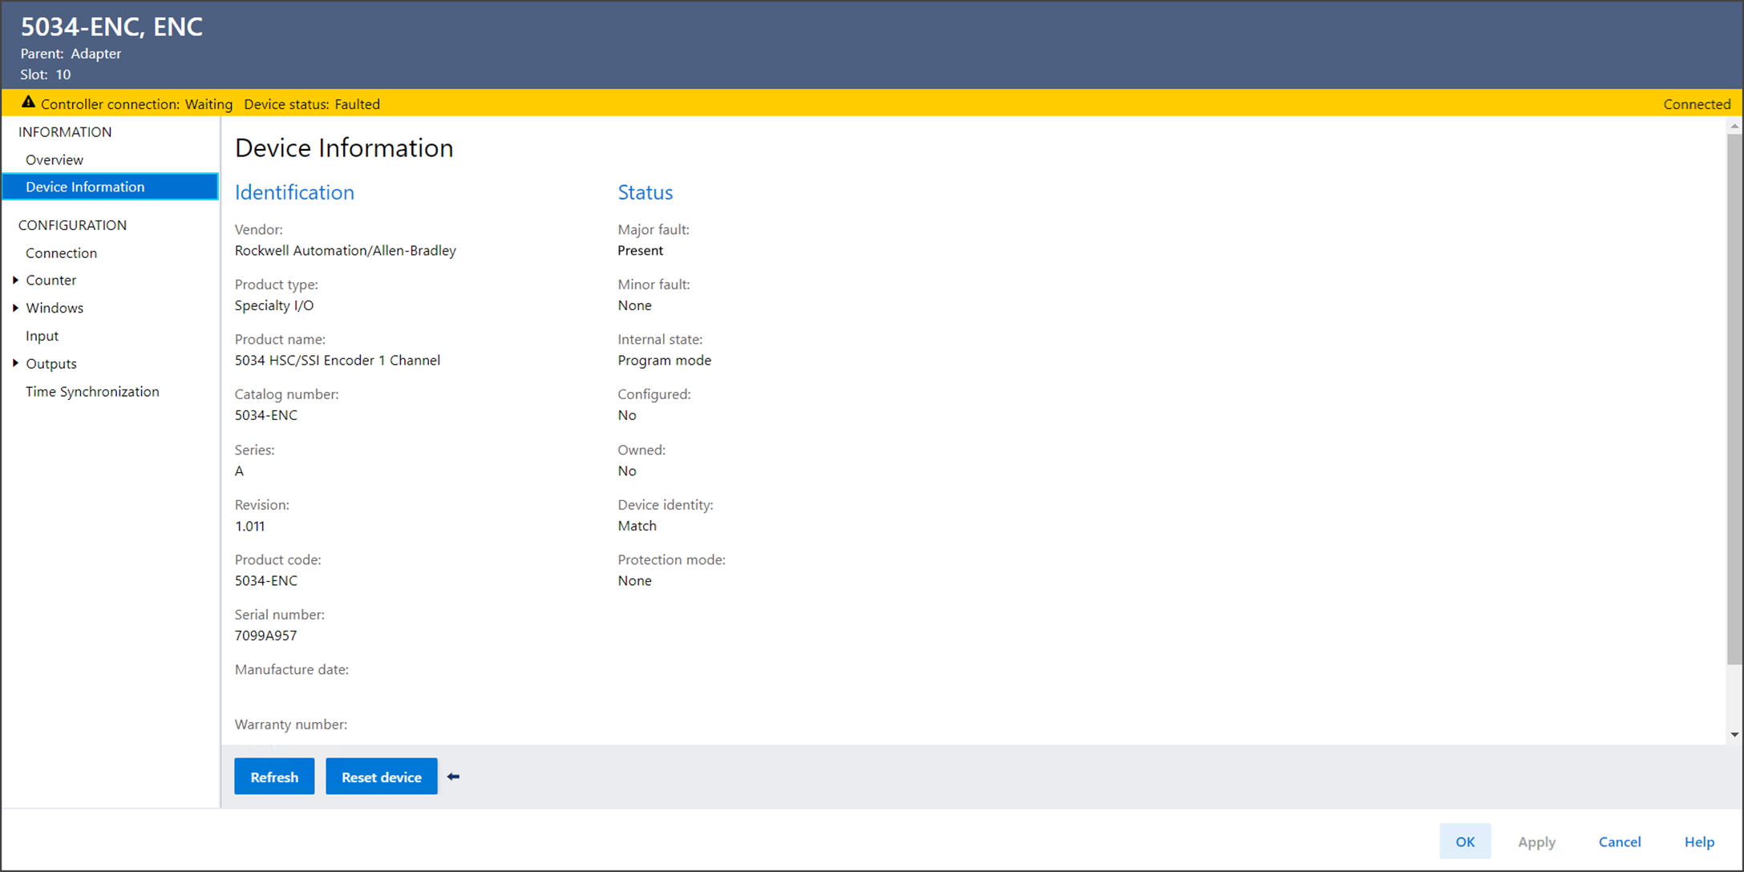Click the vertical scrollbar thumb
The width and height of the screenshot is (1744, 872).
coord(1734,401)
